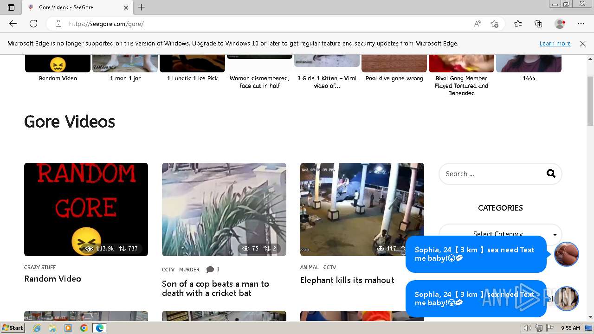594x334 pixels.
Task: Click the 1 man 1 jar carousel label
Action: pyautogui.click(x=125, y=78)
